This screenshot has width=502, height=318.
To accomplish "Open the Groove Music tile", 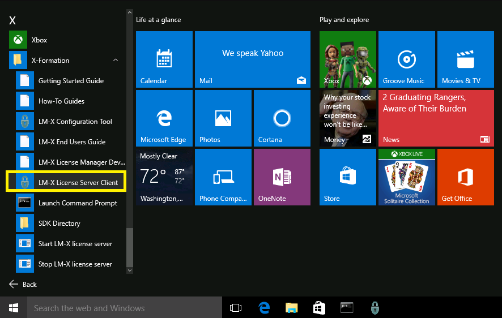I will (407, 59).
